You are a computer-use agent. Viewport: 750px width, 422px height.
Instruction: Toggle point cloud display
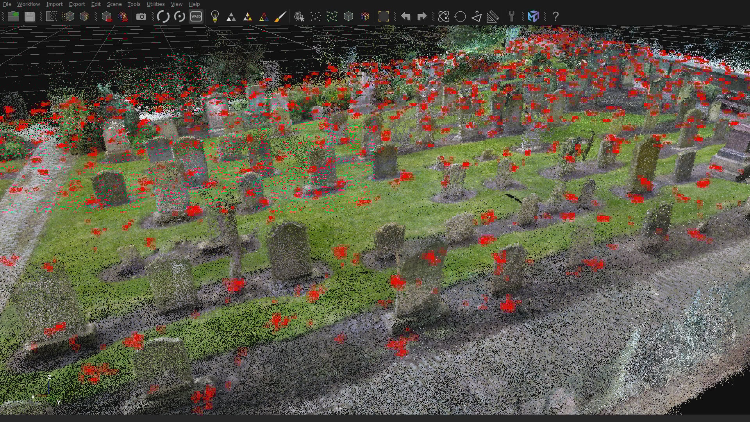[316, 16]
